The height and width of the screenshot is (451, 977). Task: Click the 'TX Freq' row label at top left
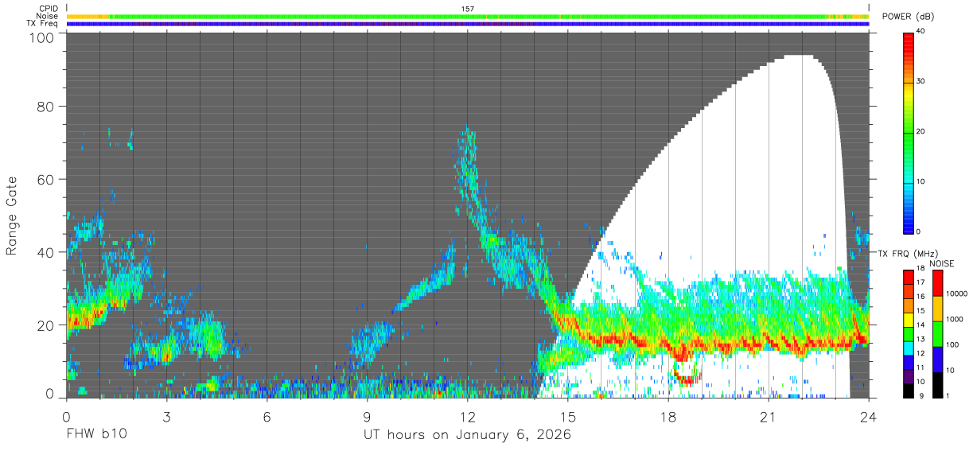[x=42, y=24]
